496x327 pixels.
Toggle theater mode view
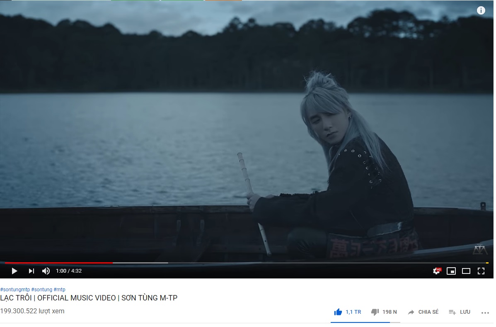coord(466,271)
